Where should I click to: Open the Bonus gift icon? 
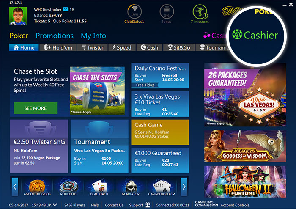pyautogui.click(x=167, y=11)
